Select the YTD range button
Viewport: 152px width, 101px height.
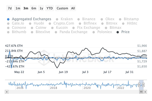click(x=50, y=8)
